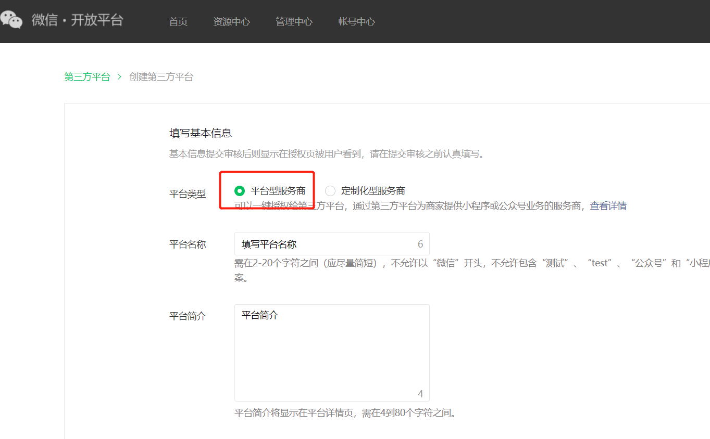
Task: Click the 平台简介将显示在平台详情页 hint text
Action: coord(345,414)
